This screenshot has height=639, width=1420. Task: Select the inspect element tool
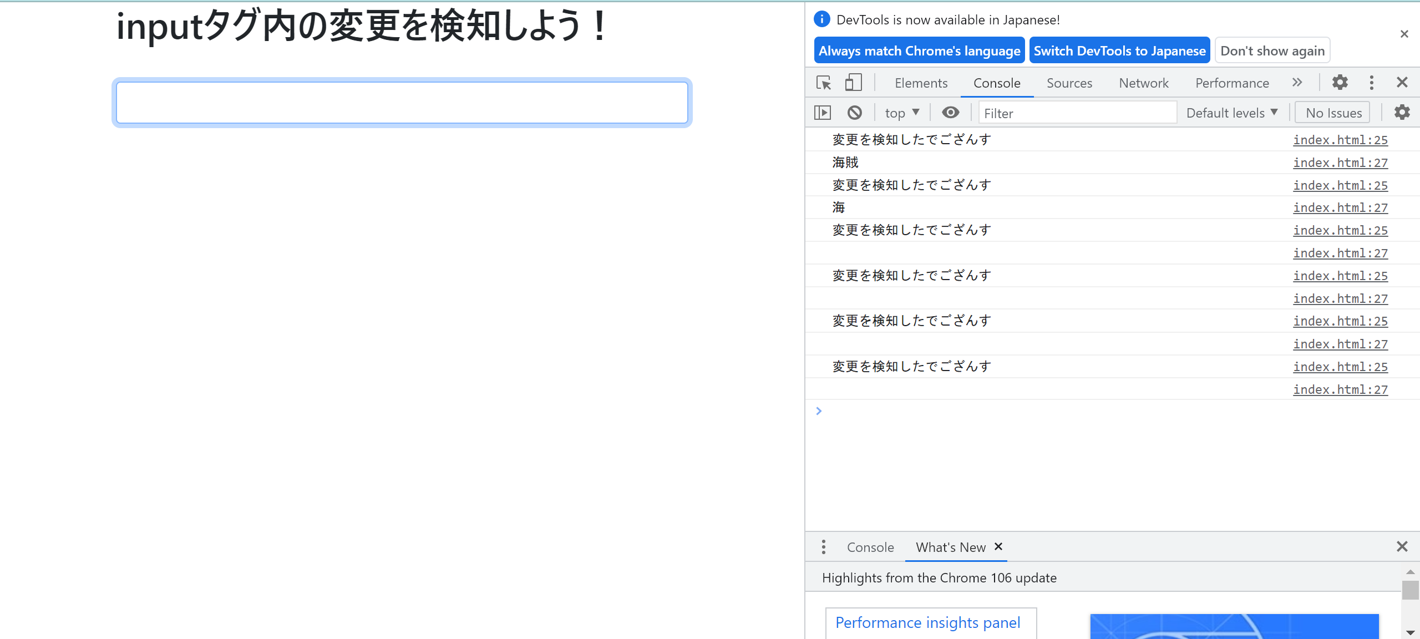pos(824,82)
